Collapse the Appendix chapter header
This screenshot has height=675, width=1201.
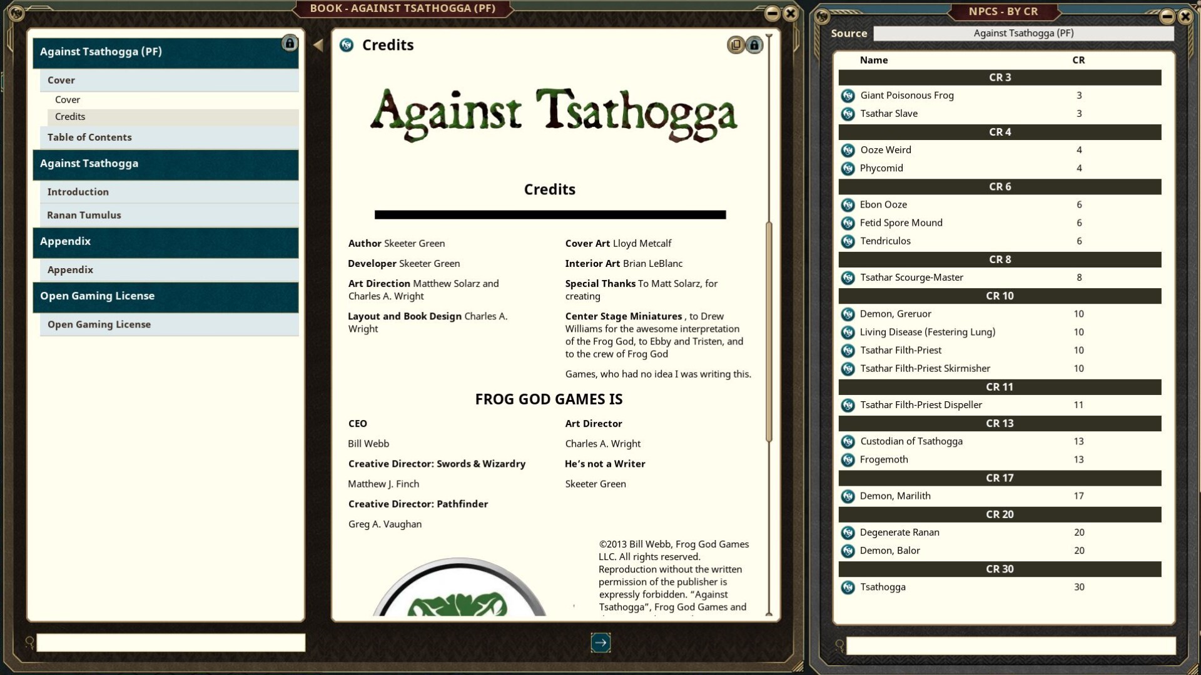[165, 242]
